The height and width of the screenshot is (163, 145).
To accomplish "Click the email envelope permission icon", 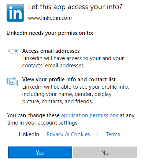I will (x=12, y=52).
